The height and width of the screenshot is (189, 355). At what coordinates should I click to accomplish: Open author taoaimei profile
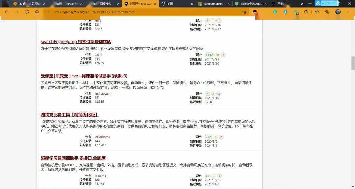[x=101, y=175]
